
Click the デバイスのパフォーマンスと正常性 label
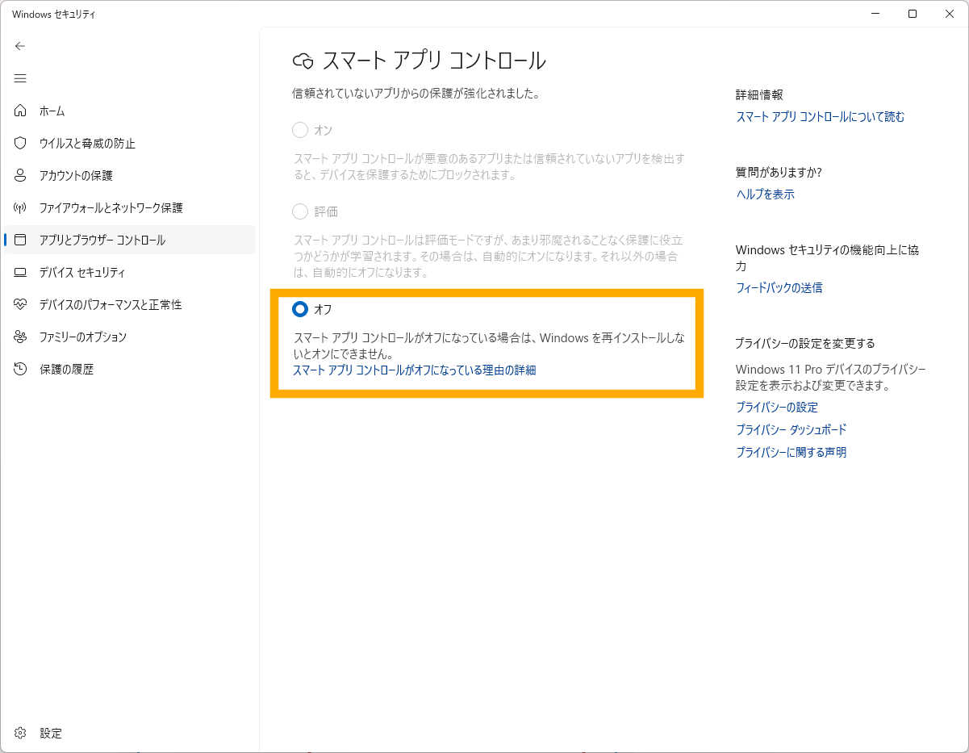pyautogui.click(x=111, y=304)
